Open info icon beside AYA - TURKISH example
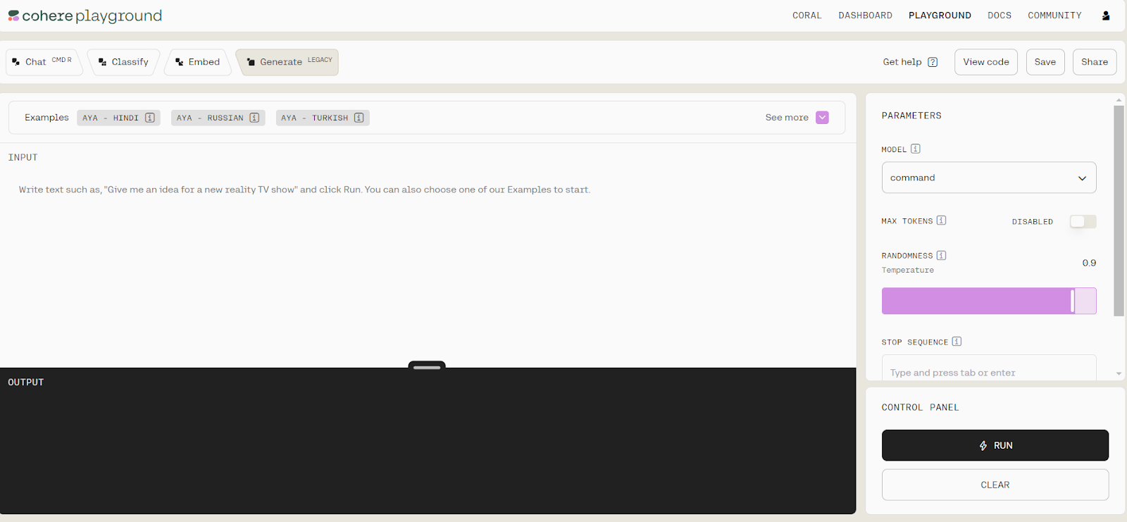 [x=359, y=118]
